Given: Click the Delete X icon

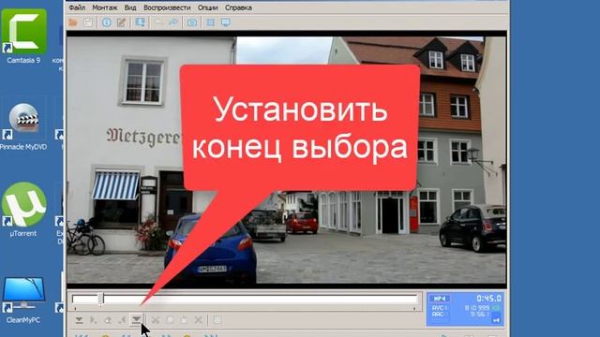Looking at the screenshot, I should 198,320.
